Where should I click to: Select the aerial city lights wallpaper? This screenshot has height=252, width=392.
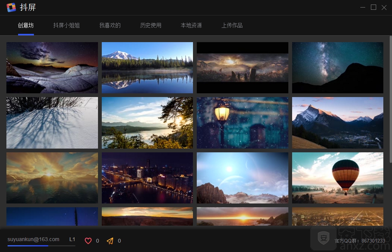pos(337,217)
